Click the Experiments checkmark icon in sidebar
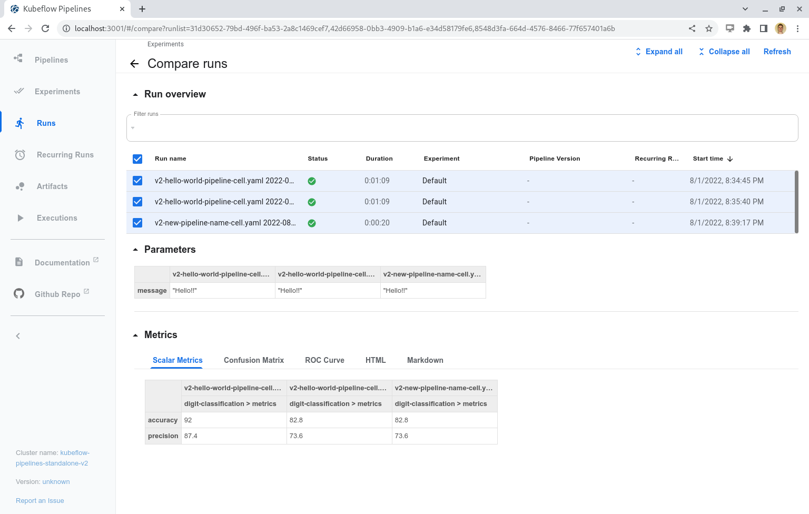 [x=19, y=91]
